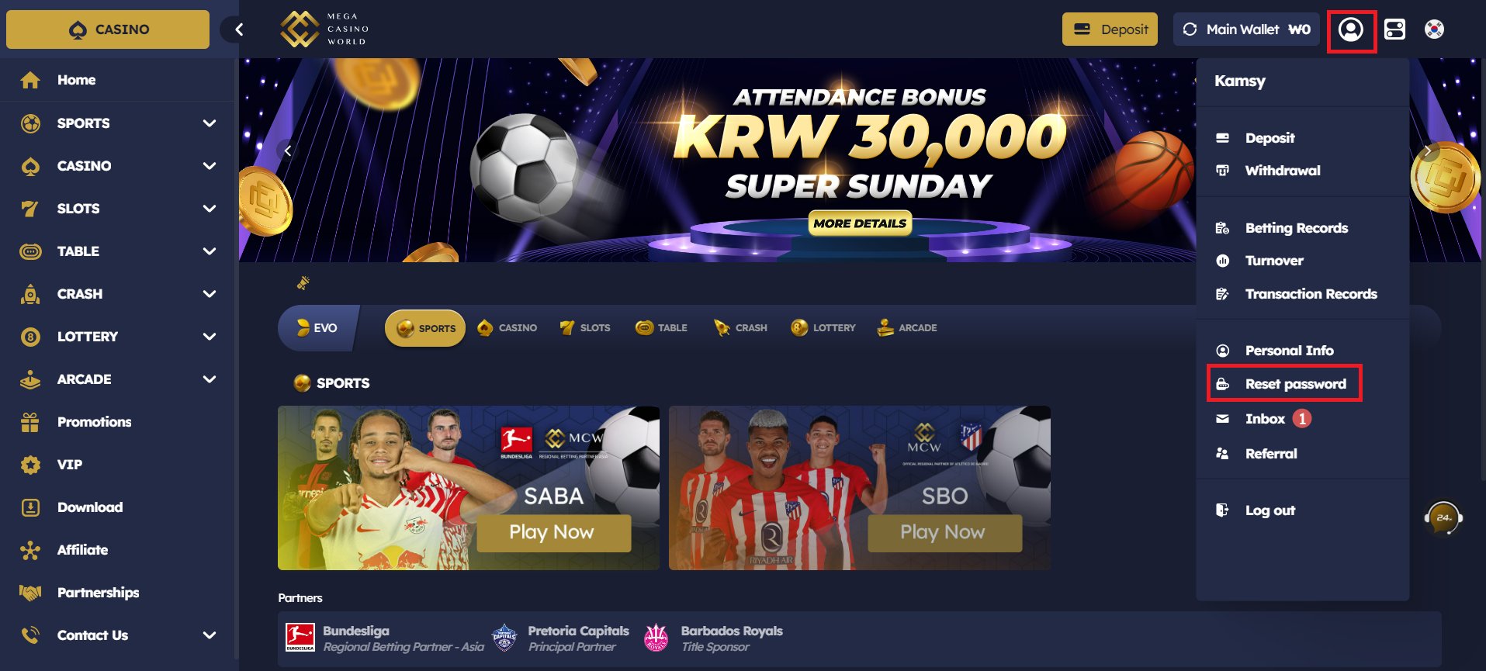Screen dimensions: 1486x671
Task: Go to next banner slide arrow
Action: 1427,151
